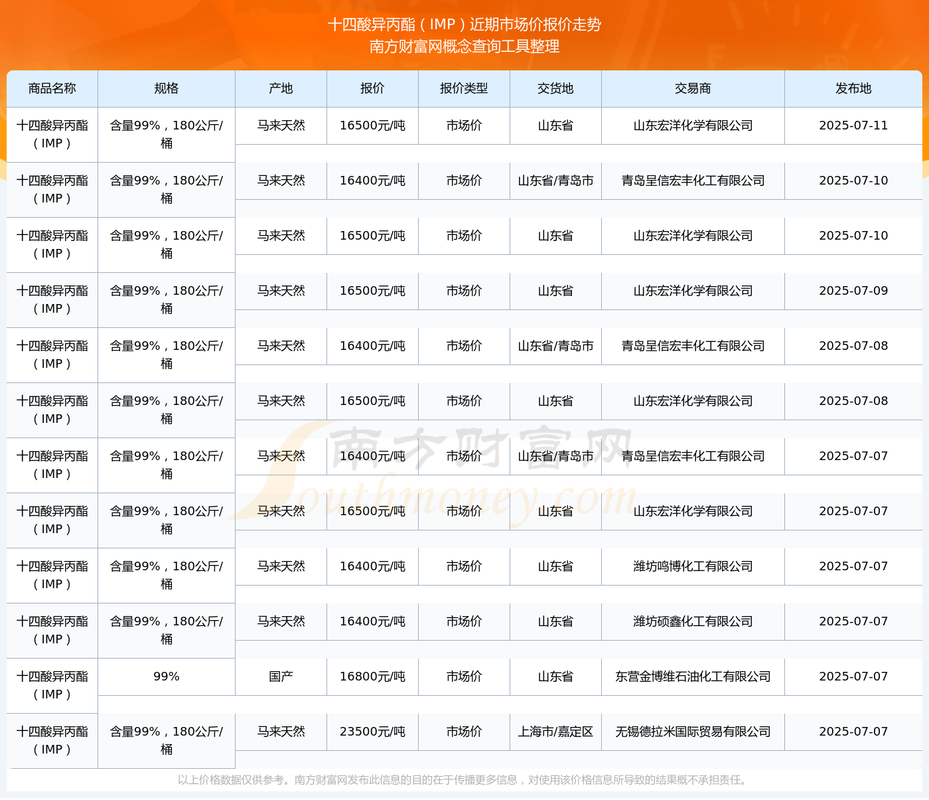This screenshot has width=929, height=800.
Task: Click the 23500元/吨 price cell
Action: (373, 732)
